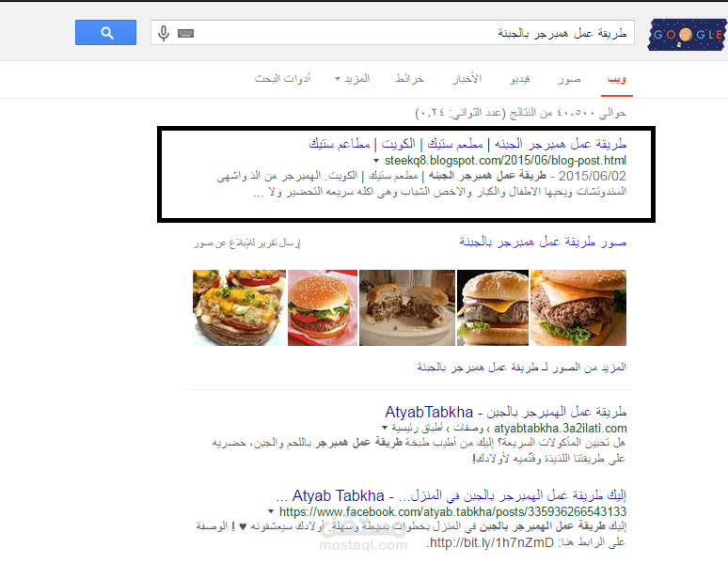728x564 pixels.
Task: Open the stuffed mushroom-style burger thumbnail
Action: pos(240,308)
